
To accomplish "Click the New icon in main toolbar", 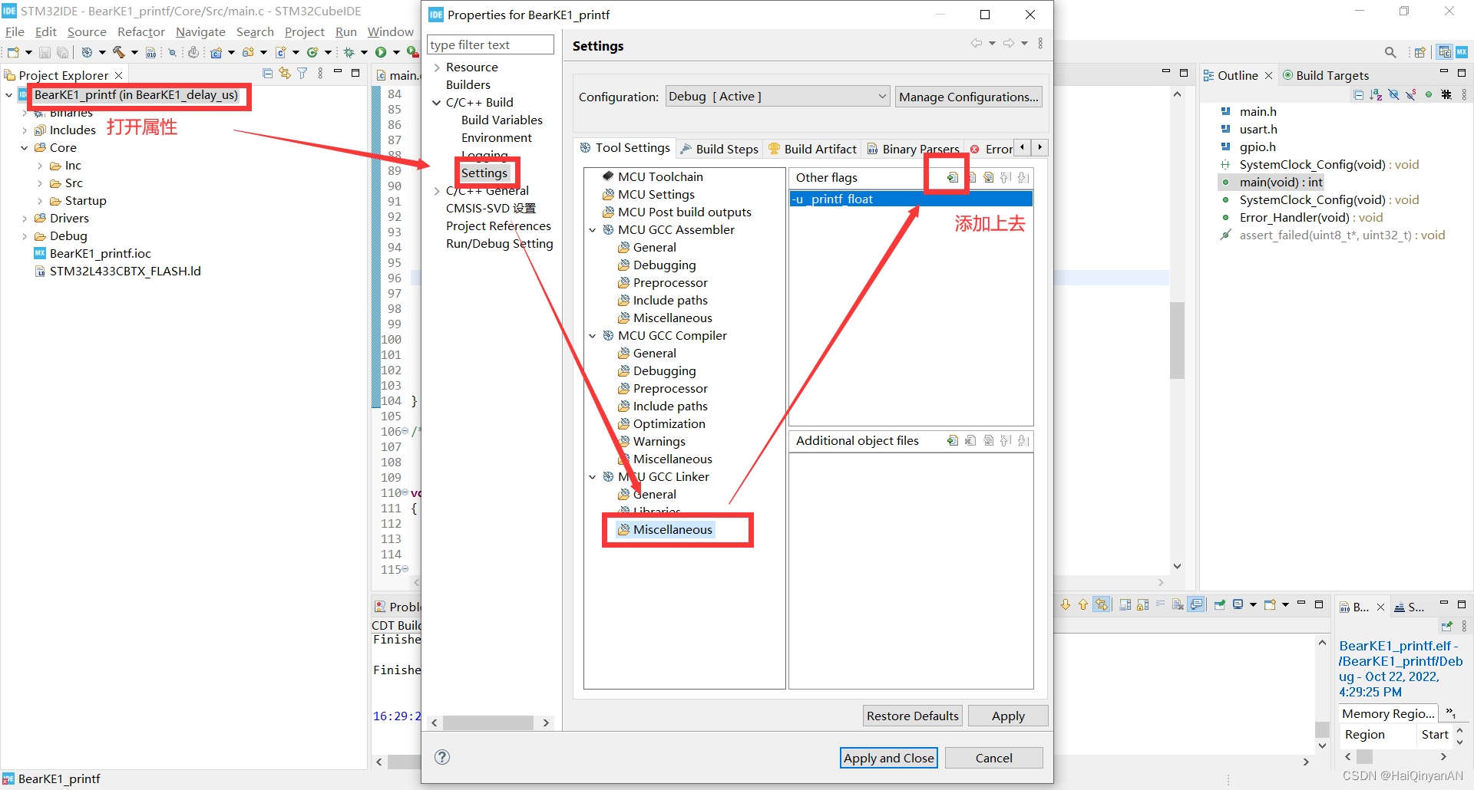I will click(13, 52).
